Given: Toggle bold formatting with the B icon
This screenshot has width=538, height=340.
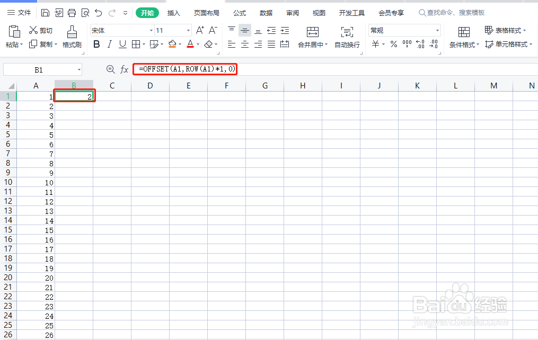Looking at the screenshot, I should point(96,44).
